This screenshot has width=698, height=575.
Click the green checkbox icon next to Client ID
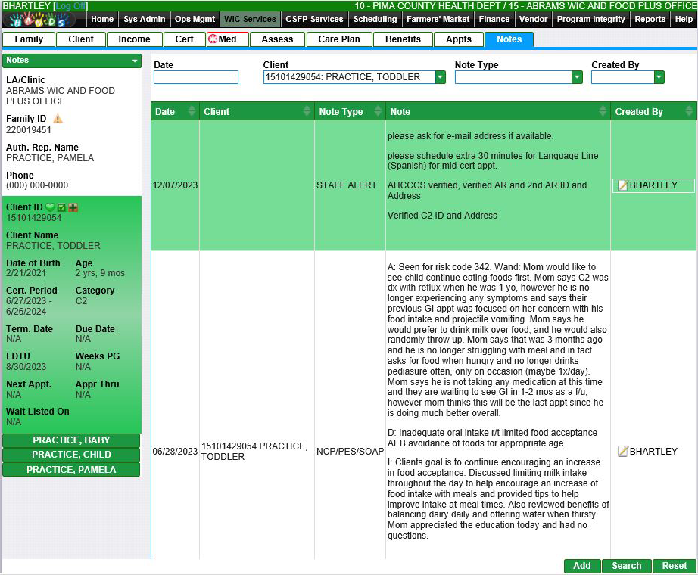(x=62, y=207)
